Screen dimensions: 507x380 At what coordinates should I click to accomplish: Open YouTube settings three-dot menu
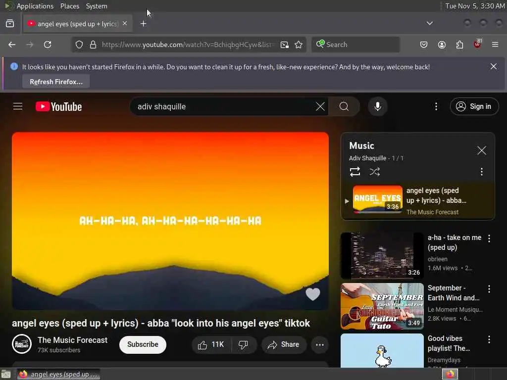436,106
